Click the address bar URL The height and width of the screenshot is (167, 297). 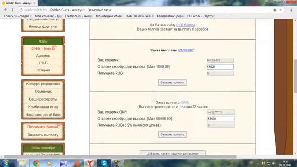pos(36,10)
